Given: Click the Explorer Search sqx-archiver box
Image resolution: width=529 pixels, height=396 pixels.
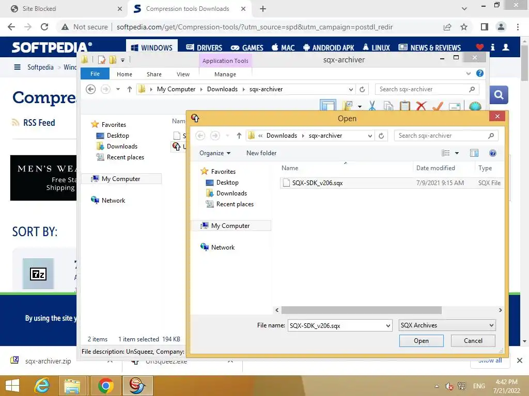Looking at the screenshot, I should pyautogui.click(x=427, y=89).
